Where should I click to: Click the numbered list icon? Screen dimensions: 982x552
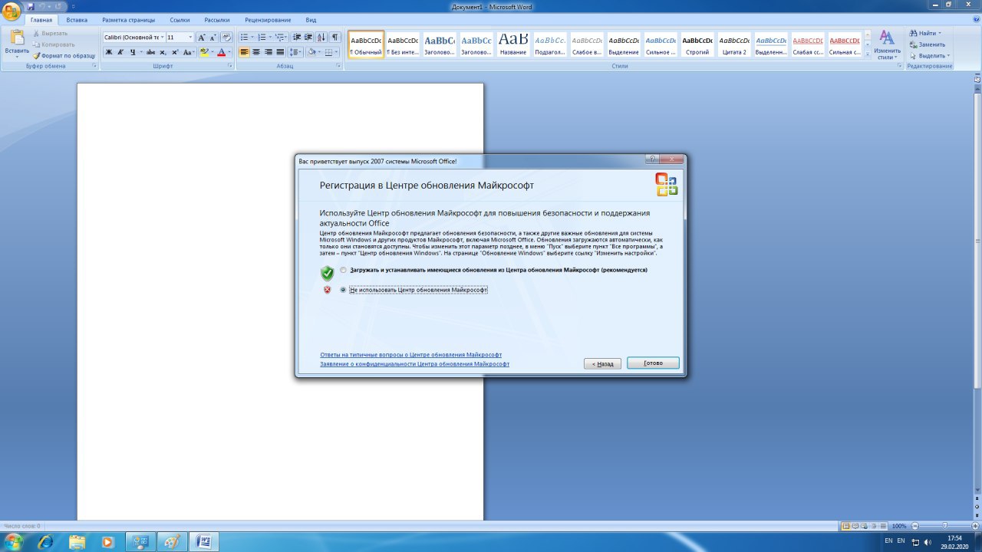click(x=262, y=37)
